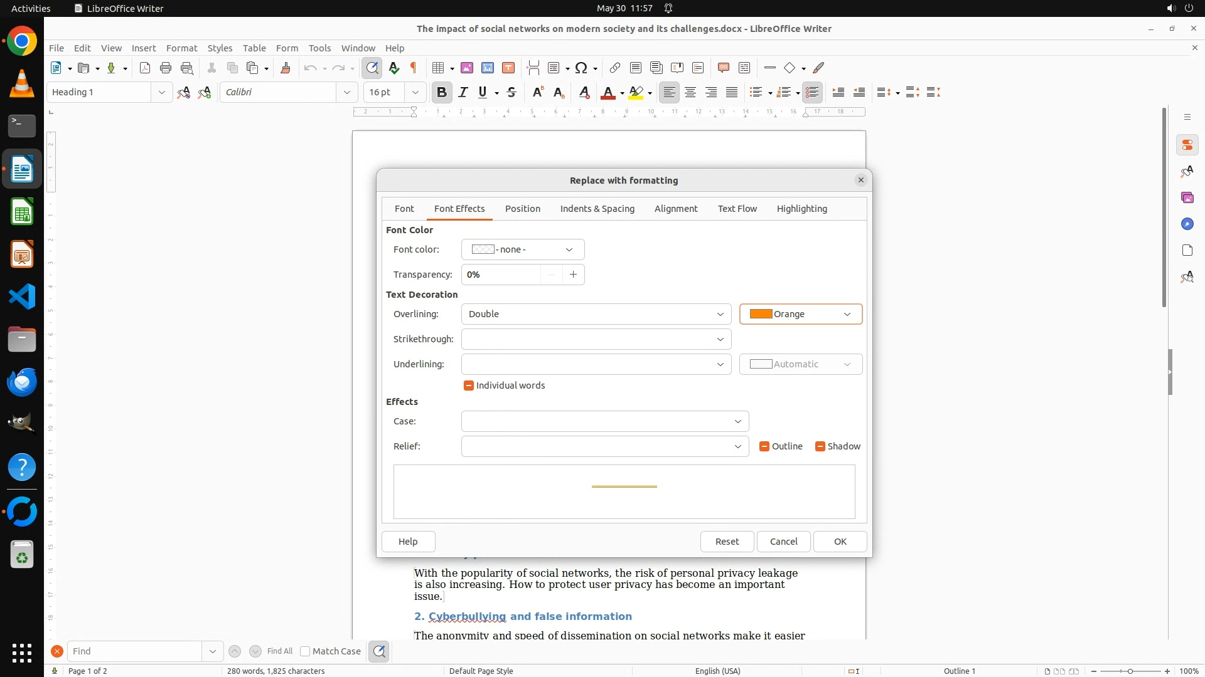Enable the Shadow checkbox

(x=820, y=446)
